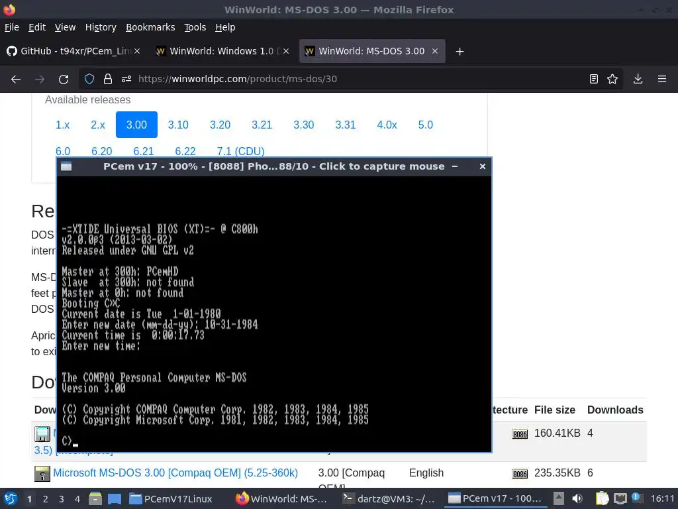The width and height of the screenshot is (678, 509).
Task: Open the Tools menu
Action: point(195,27)
